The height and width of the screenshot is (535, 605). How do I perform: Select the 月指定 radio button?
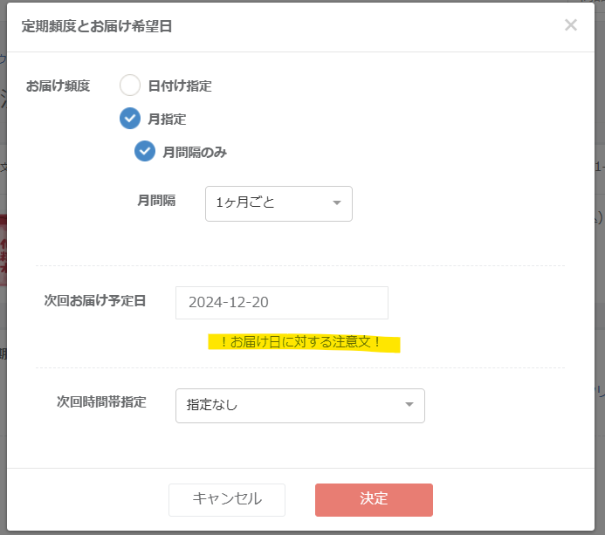tap(130, 119)
